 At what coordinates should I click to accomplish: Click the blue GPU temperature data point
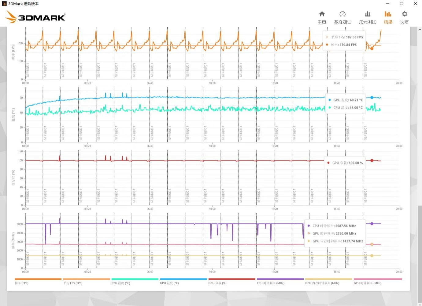tap(372, 98)
